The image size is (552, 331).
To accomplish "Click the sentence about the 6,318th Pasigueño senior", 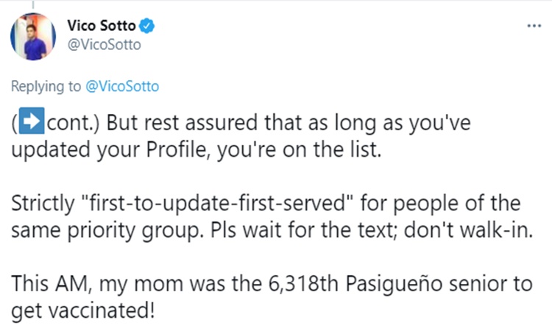I will pos(272,297).
